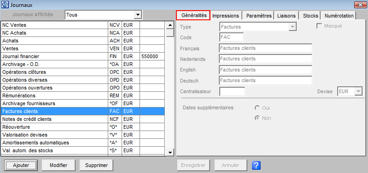The width and height of the screenshot is (368, 173).
Task: Switch to the Impressions tab
Action: (226, 16)
